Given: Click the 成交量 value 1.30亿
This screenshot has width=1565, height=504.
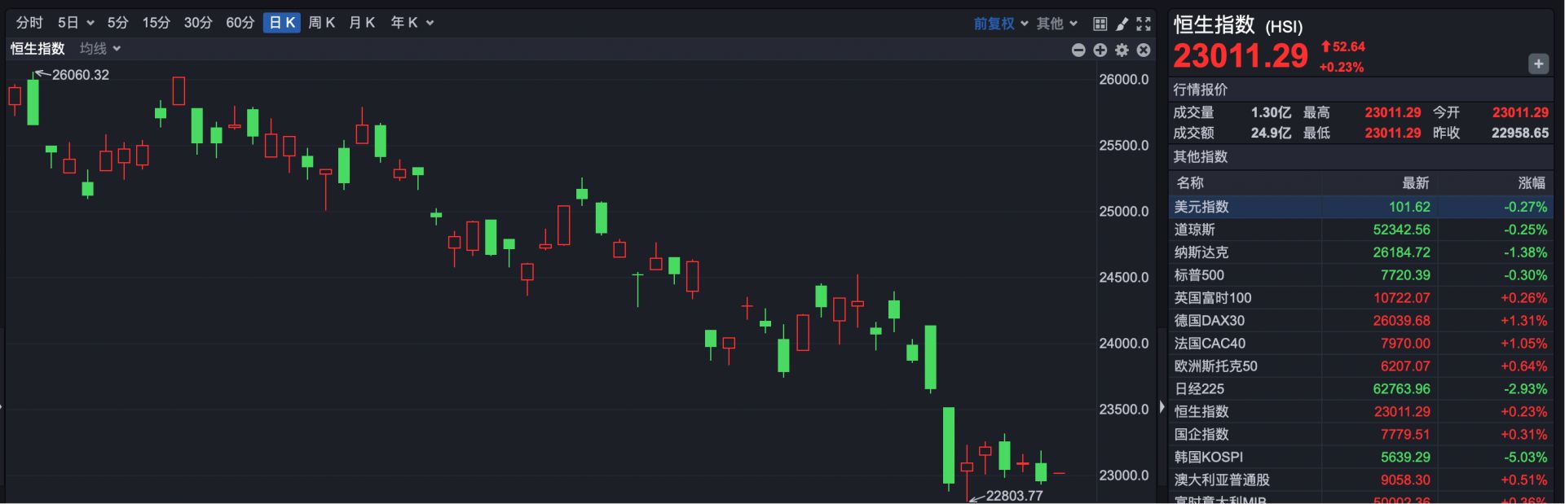Looking at the screenshot, I should click(x=1271, y=112).
